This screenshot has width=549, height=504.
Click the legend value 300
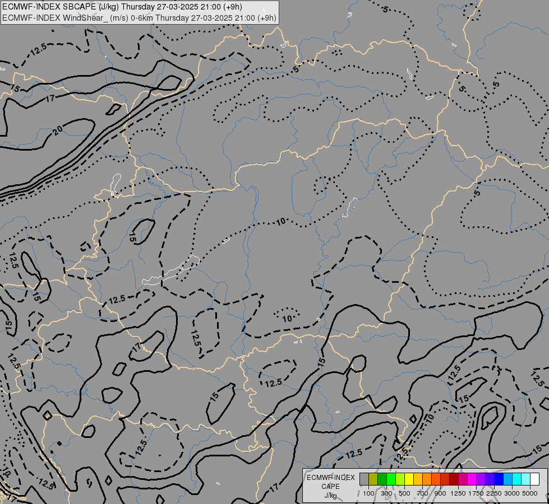click(x=386, y=493)
